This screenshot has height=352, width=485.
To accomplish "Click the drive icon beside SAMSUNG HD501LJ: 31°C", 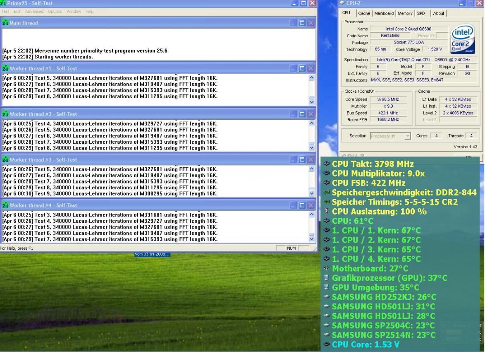I will click(x=326, y=306).
